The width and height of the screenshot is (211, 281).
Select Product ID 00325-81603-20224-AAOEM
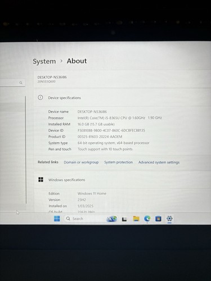pyautogui.click(x=100, y=137)
